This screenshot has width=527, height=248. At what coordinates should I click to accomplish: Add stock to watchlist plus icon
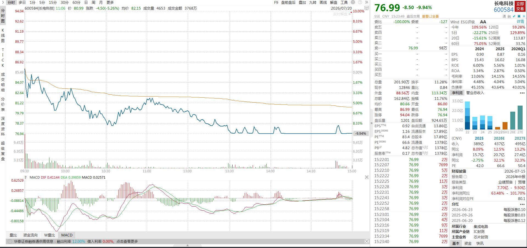click(x=524, y=16)
